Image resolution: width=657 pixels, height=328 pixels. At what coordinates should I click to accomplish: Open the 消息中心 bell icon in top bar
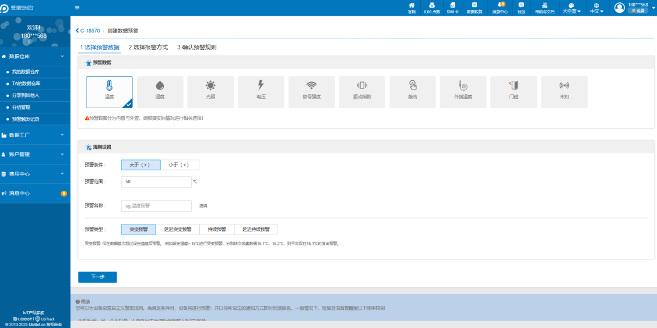click(x=500, y=8)
